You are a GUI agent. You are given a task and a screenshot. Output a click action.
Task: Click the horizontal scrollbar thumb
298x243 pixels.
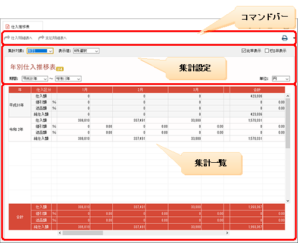click(x=83, y=233)
